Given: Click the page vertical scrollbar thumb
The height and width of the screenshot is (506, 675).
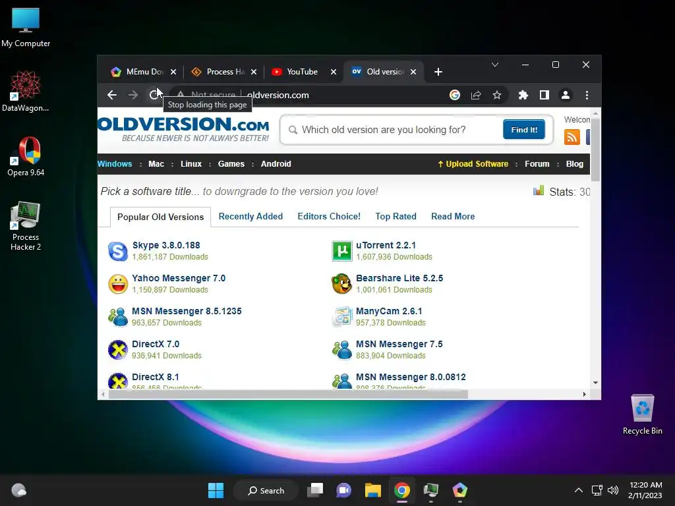Looking at the screenshot, I should coord(595,150).
